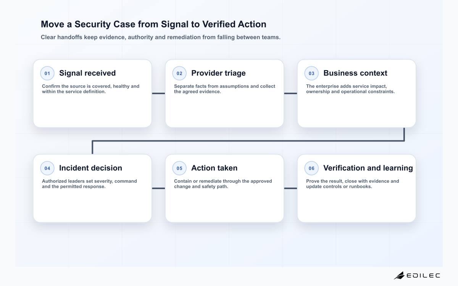This screenshot has width=458, height=286.
Task: Click the 03 step number badge
Action: [311, 73]
